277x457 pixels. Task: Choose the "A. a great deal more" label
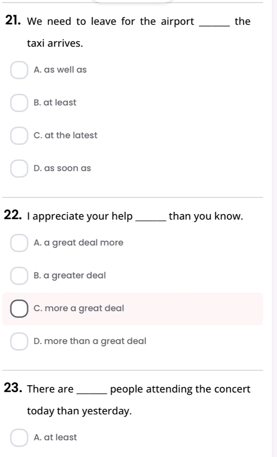pyautogui.click(x=79, y=243)
